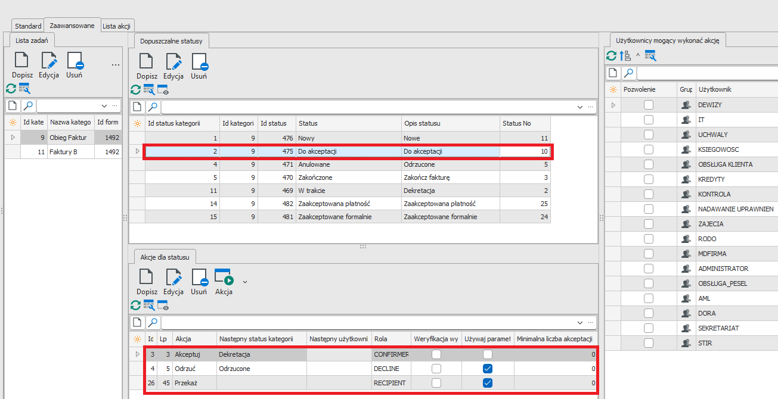Select the Zaakceptowane formalnie status row
Image resolution: width=778 pixels, height=399 pixels.
click(x=334, y=217)
